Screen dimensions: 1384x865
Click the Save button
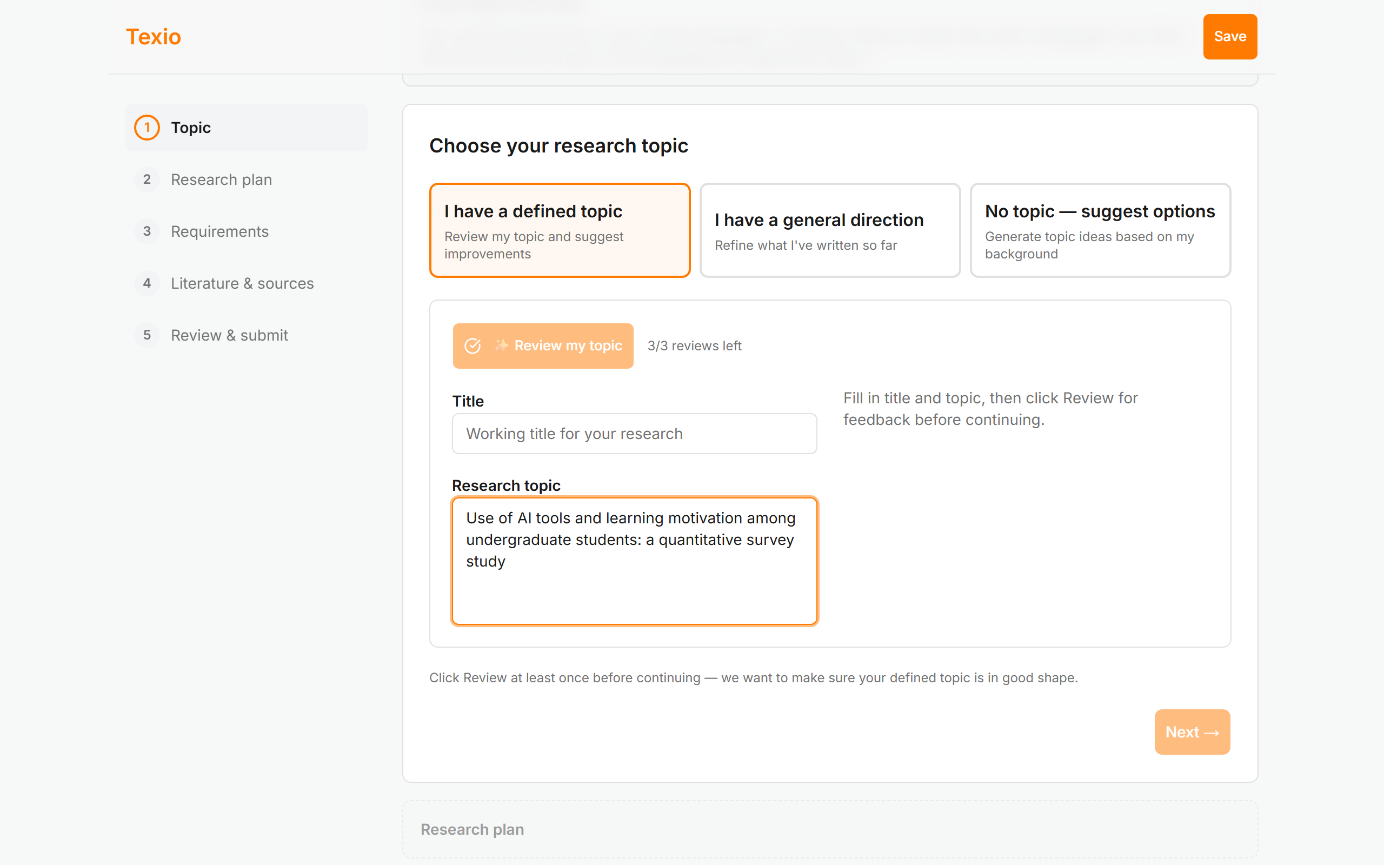click(1229, 37)
